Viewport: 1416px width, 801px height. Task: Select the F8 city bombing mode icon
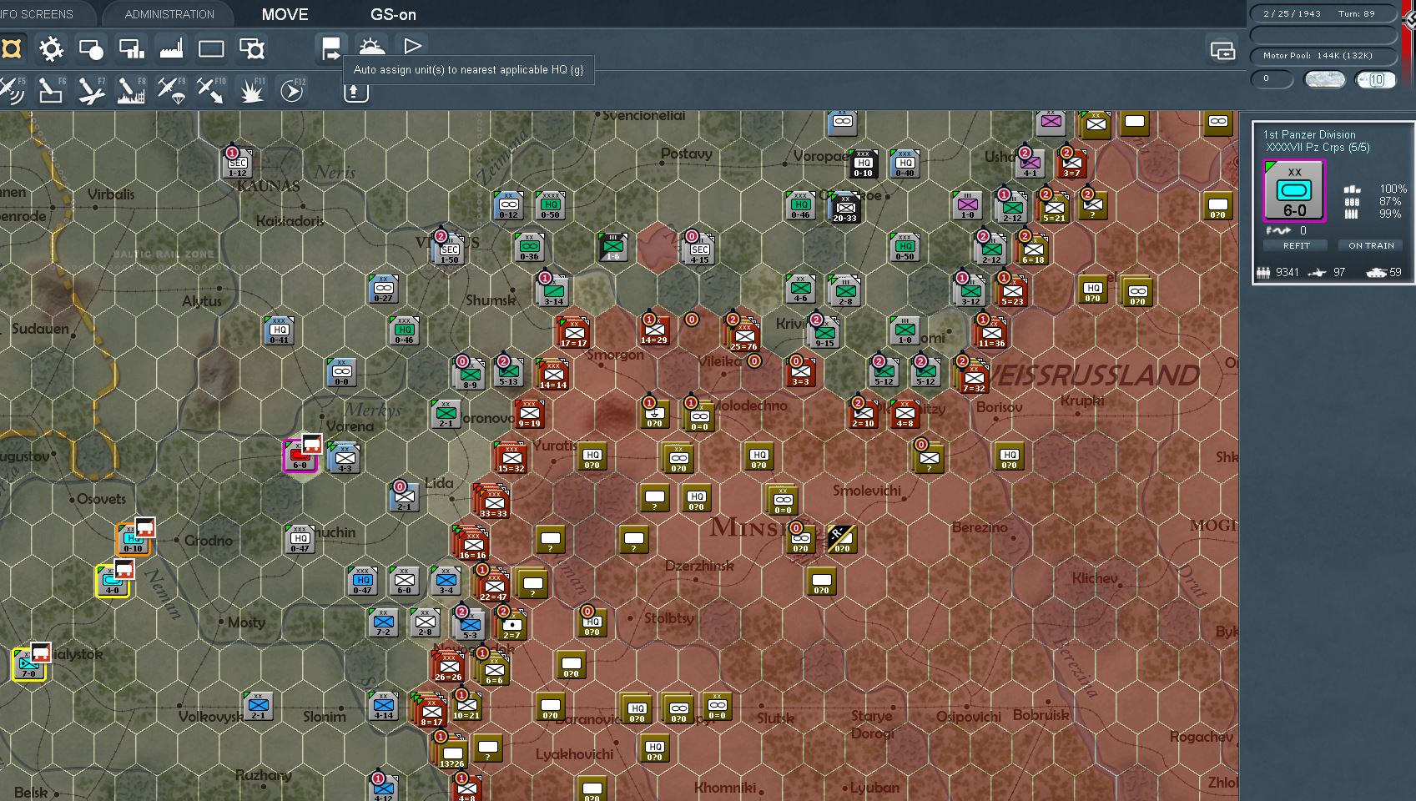click(x=131, y=90)
